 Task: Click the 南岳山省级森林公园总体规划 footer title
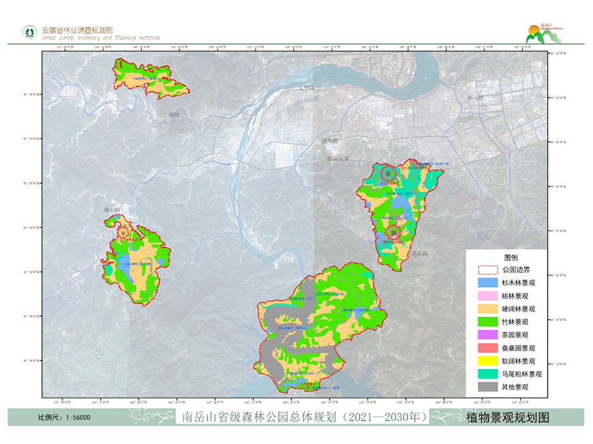(x=304, y=417)
